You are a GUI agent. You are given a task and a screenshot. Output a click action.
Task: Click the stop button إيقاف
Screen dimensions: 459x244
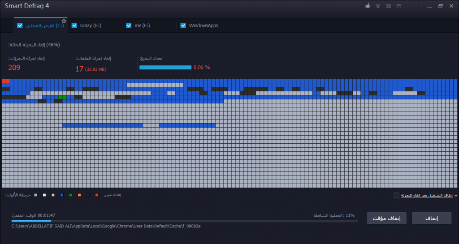tap(432, 218)
